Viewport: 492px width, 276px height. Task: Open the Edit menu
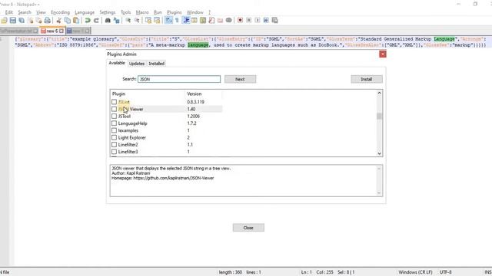click(8, 12)
